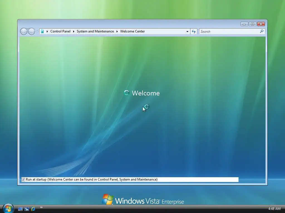
Task: Expand the arrow after System and Maintenance
Action: (x=117, y=31)
